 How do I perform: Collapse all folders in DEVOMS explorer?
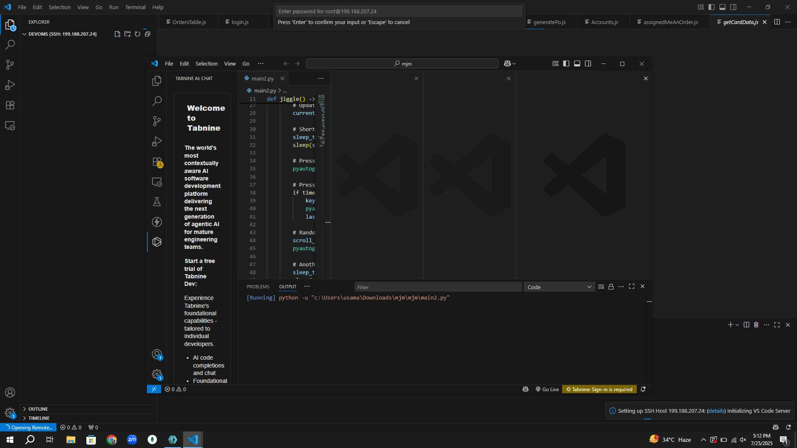click(147, 34)
